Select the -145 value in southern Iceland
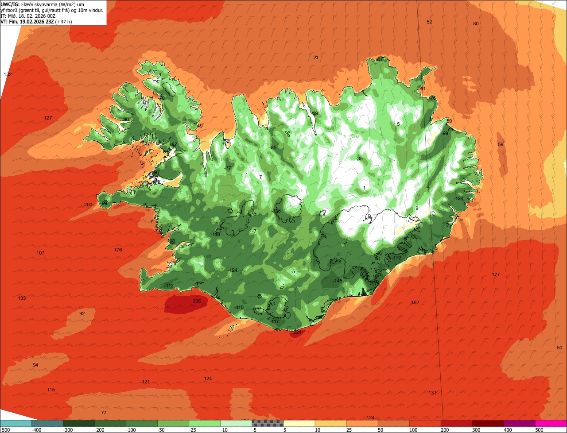 338,281
